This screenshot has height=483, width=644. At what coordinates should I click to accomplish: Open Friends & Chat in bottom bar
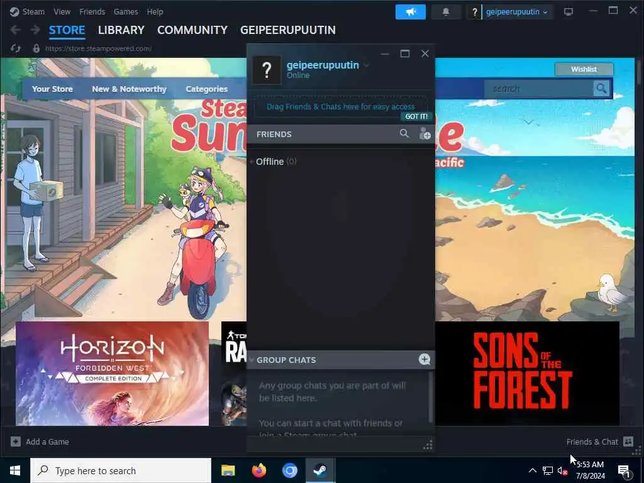click(x=599, y=441)
